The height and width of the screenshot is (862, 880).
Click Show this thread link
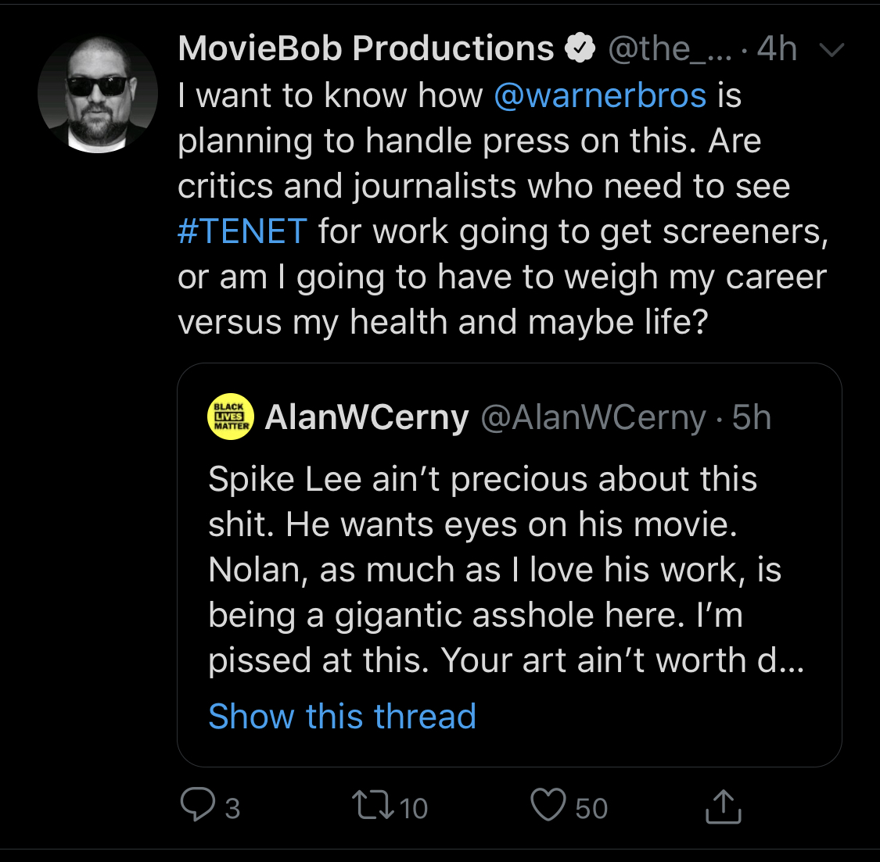click(x=343, y=716)
